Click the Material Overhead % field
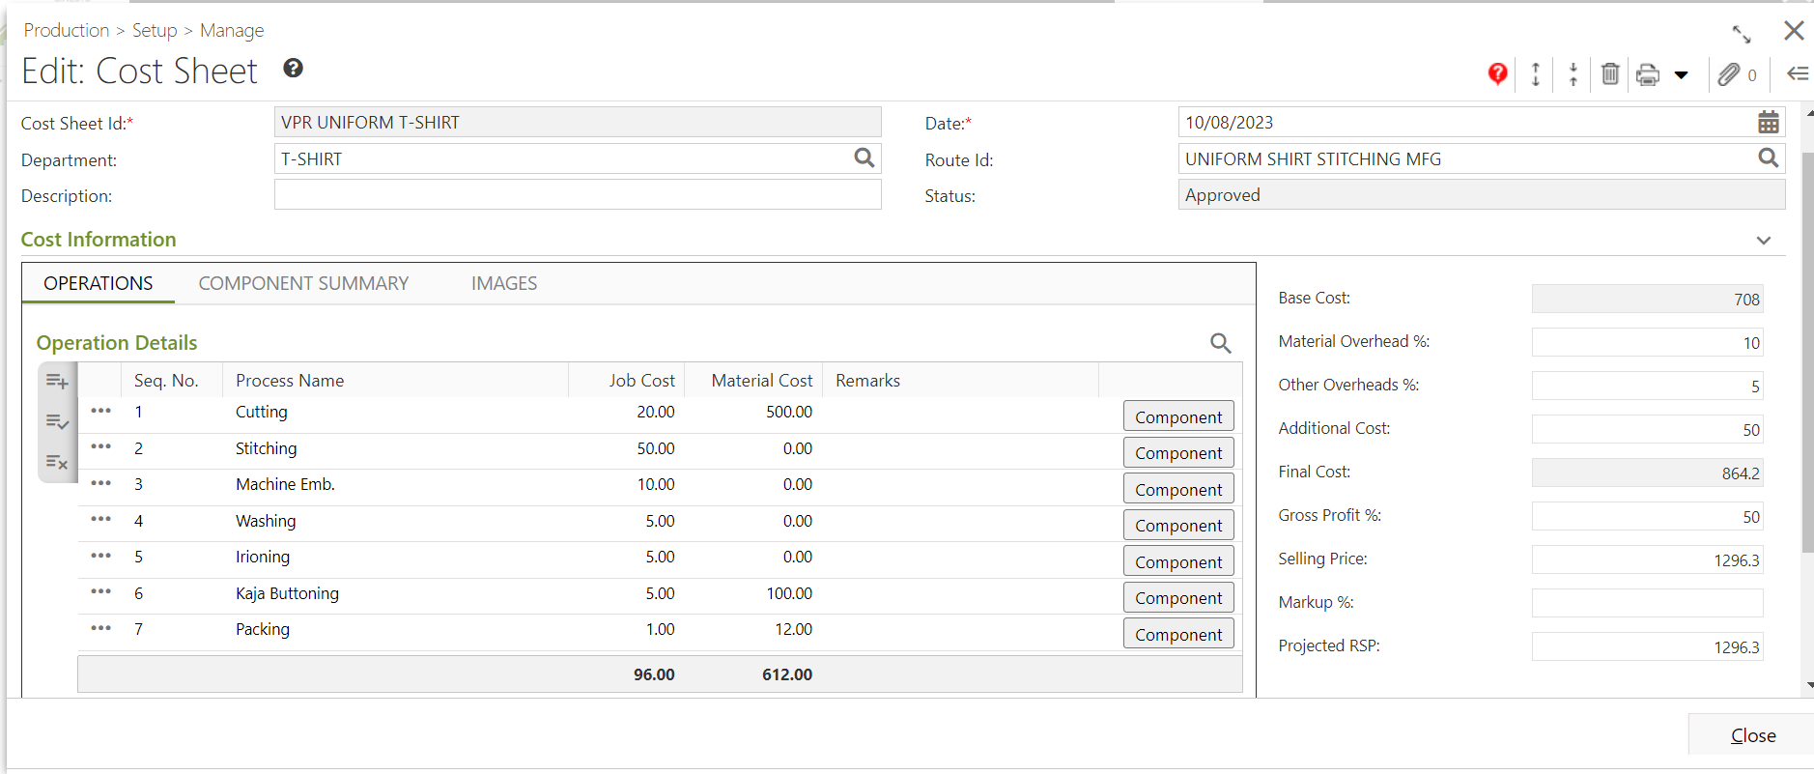 [1647, 342]
